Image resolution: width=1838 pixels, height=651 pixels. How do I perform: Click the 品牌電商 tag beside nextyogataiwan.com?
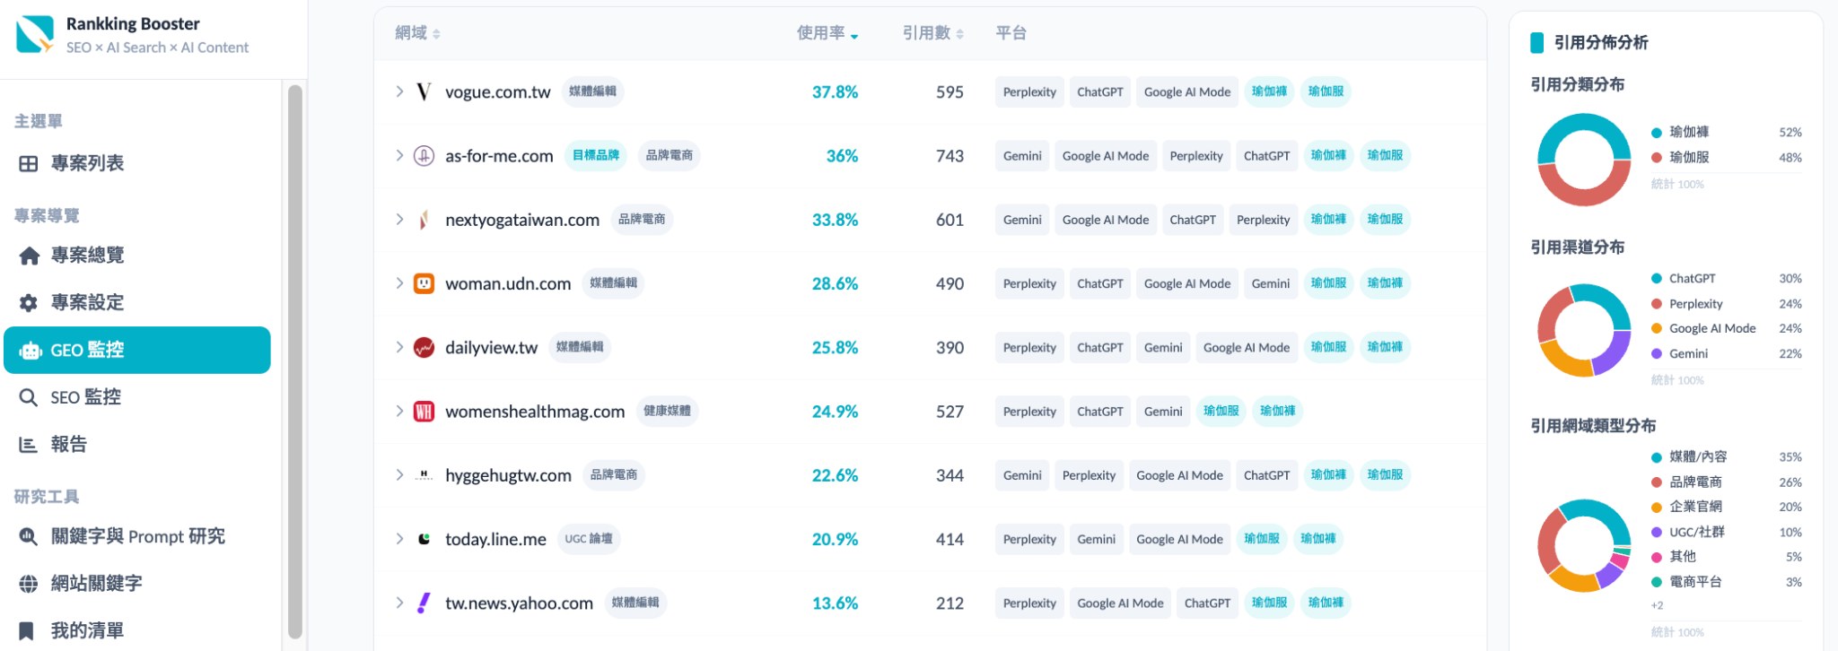click(x=642, y=220)
